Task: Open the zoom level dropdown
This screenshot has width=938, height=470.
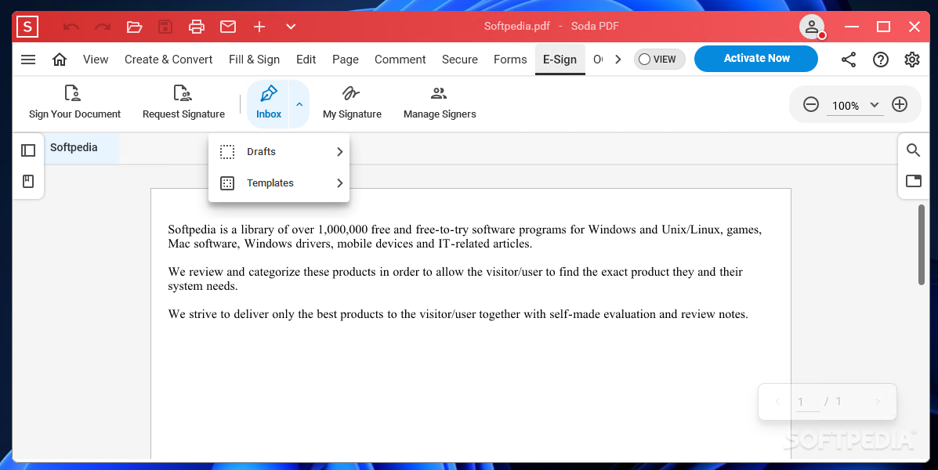Action: (x=857, y=105)
